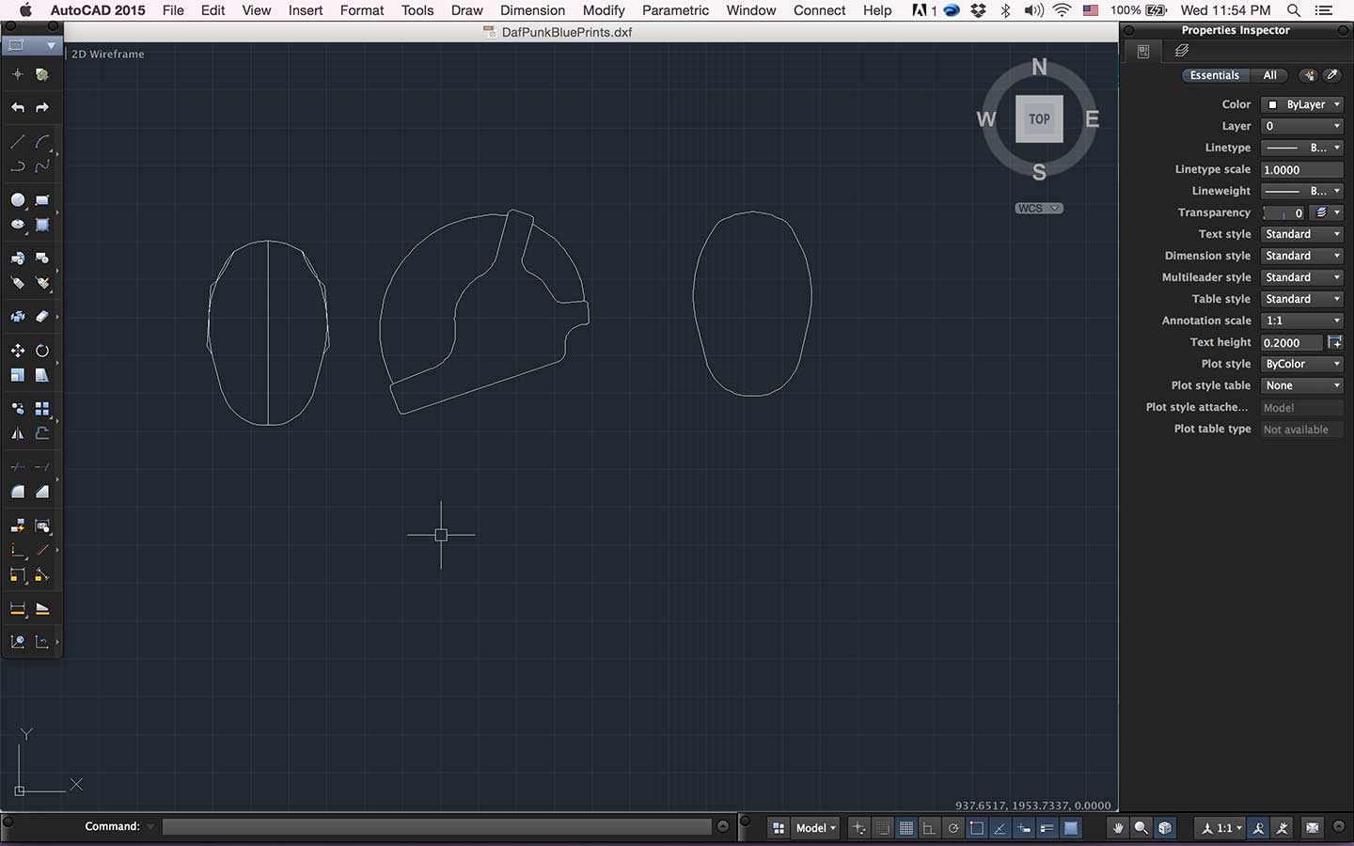Open the Model space dropdown

(815, 828)
